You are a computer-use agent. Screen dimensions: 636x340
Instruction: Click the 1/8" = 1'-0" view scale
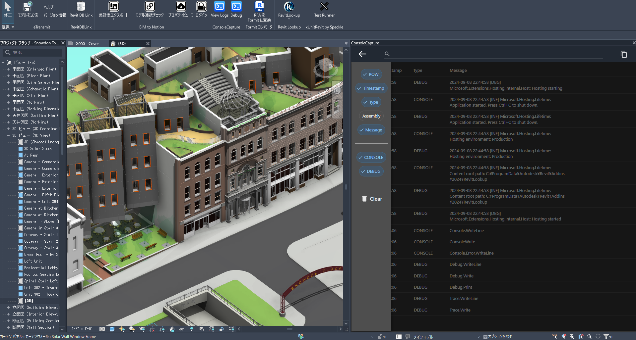[82, 329]
